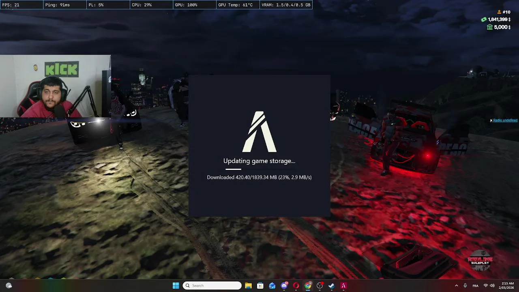Click the widgets icon in taskbar corner
The height and width of the screenshot is (292, 519).
[x=9, y=286]
